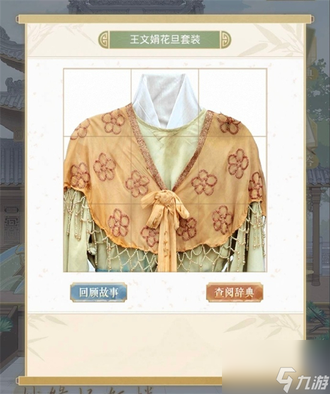
Task: Click the partially hidden 答 button on the right edge
Action: click(310, 161)
